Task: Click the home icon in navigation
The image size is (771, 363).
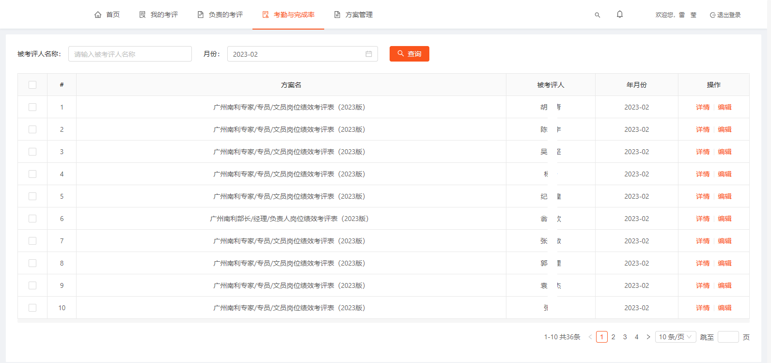Action: click(x=98, y=15)
